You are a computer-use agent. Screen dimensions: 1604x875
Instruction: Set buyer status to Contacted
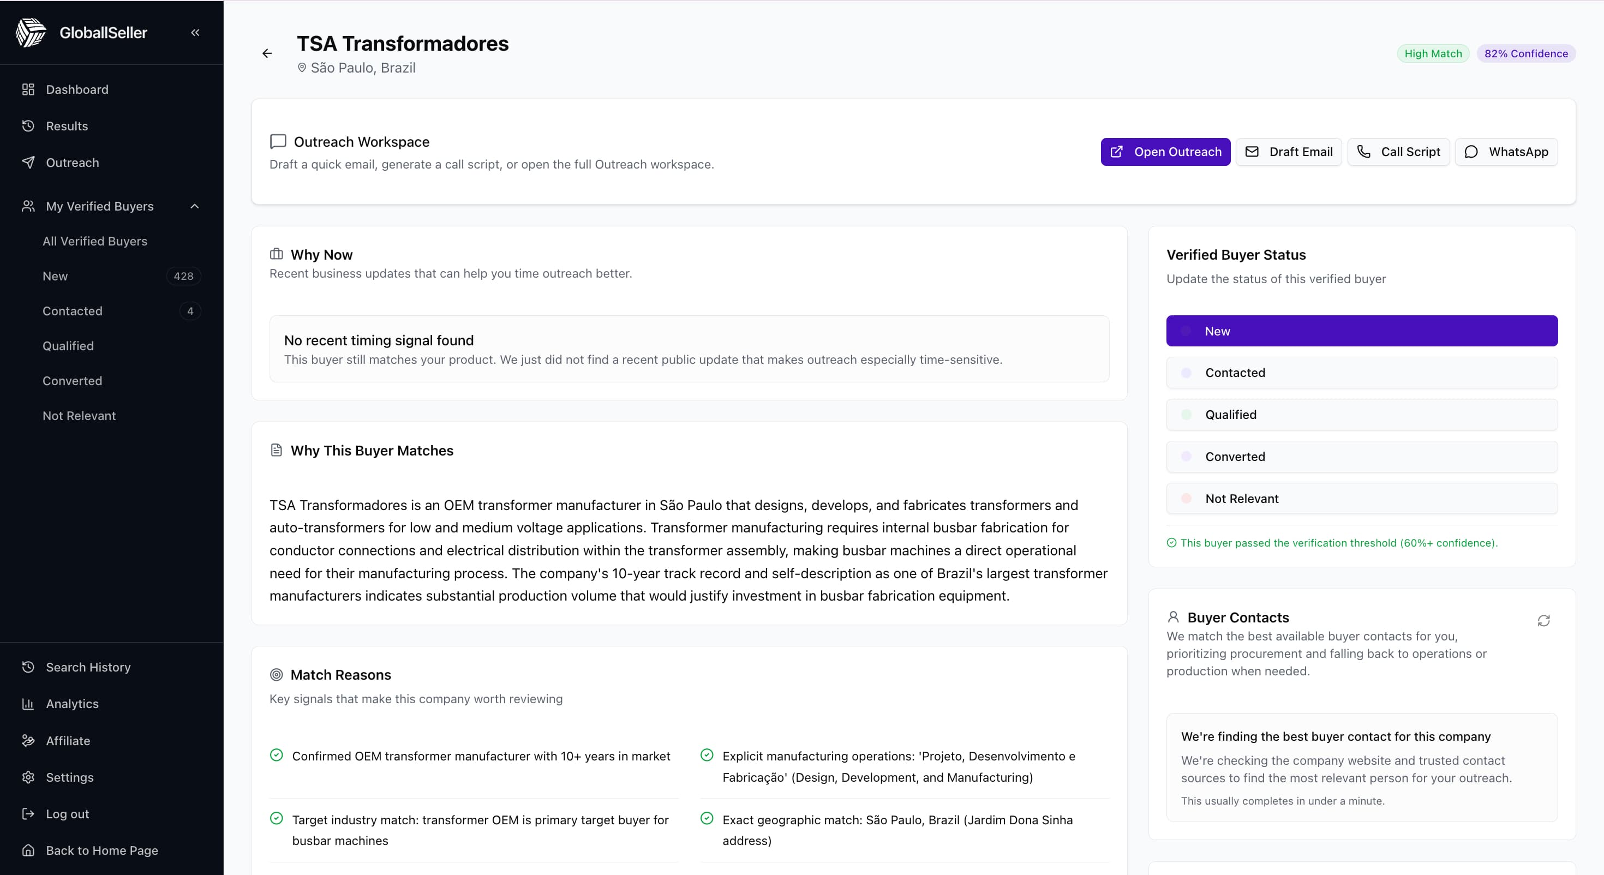pyautogui.click(x=1362, y=373)
